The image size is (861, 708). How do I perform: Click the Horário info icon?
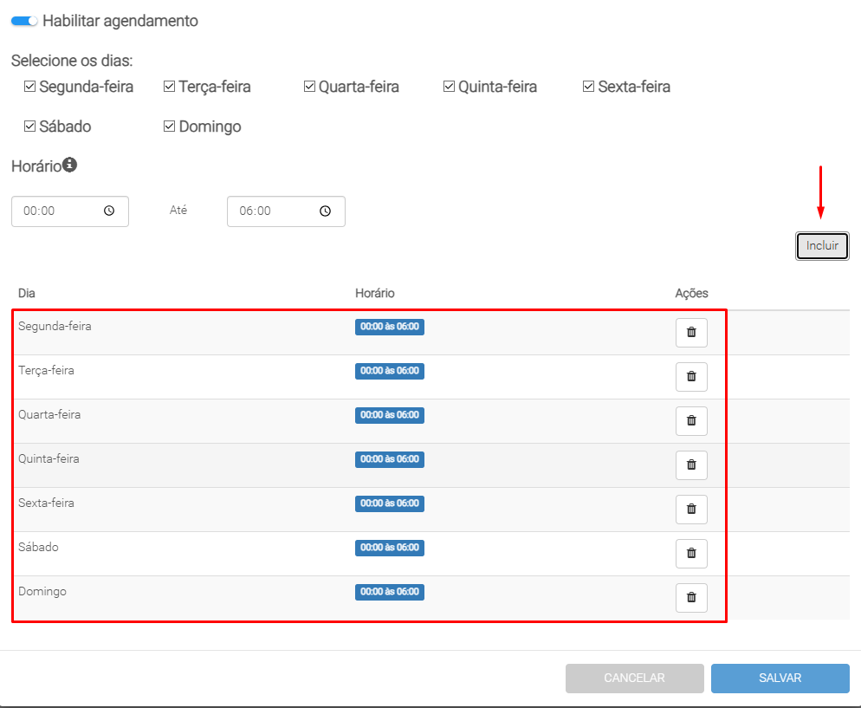[x=70, y=165]
